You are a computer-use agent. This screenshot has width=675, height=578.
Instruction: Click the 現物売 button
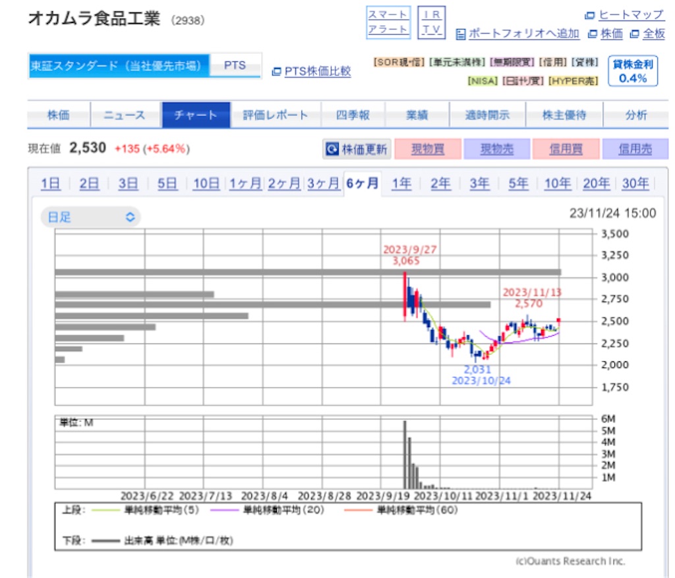click(x=497, y=149)
